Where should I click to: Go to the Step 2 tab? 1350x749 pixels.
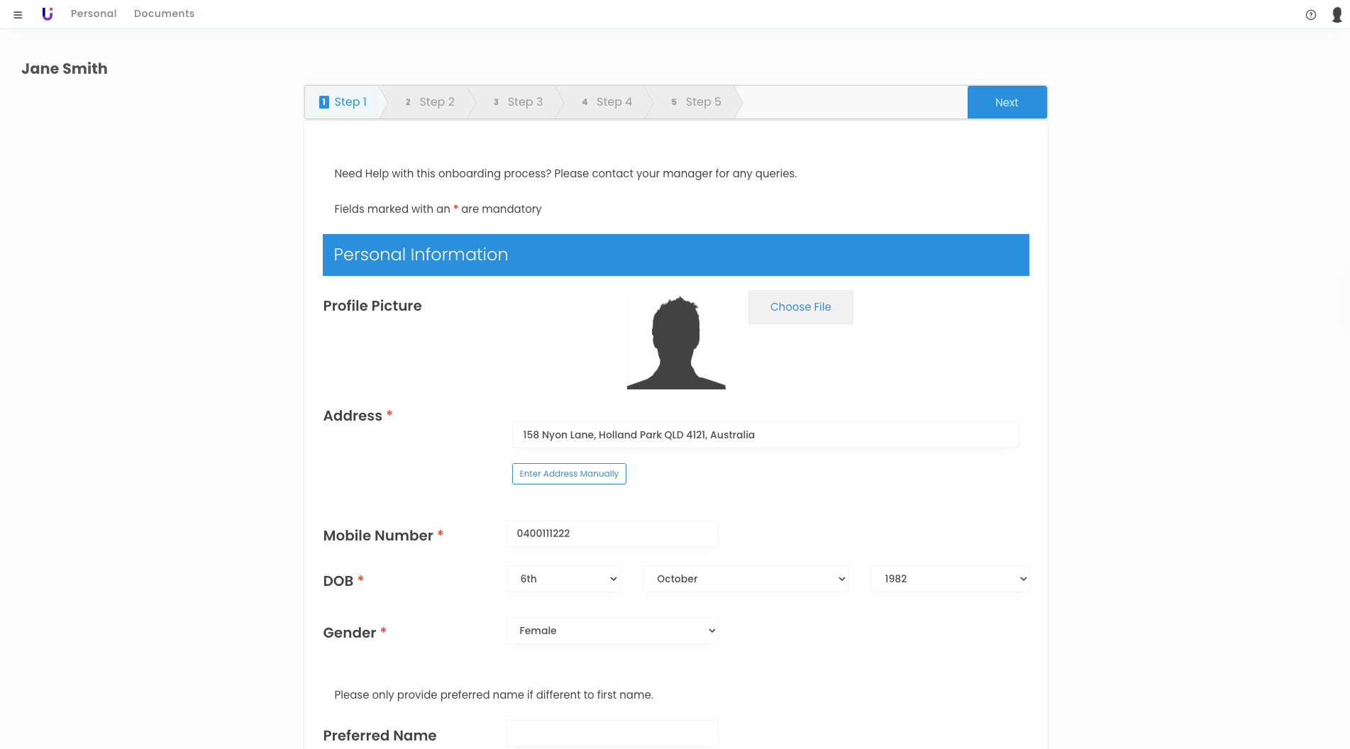[429, 102]
